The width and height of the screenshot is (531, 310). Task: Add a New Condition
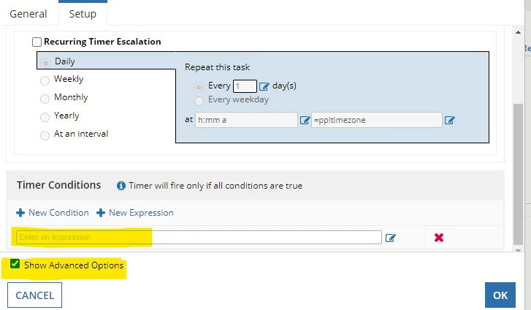point(53,213)
